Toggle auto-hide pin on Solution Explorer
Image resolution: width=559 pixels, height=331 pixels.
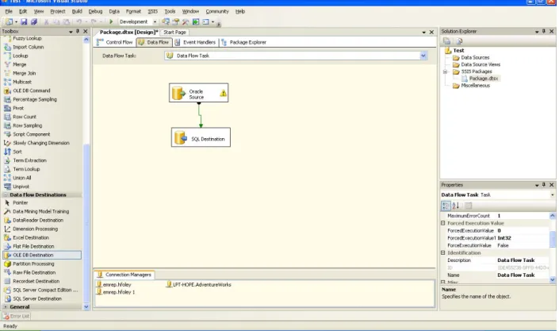point(544,32)
